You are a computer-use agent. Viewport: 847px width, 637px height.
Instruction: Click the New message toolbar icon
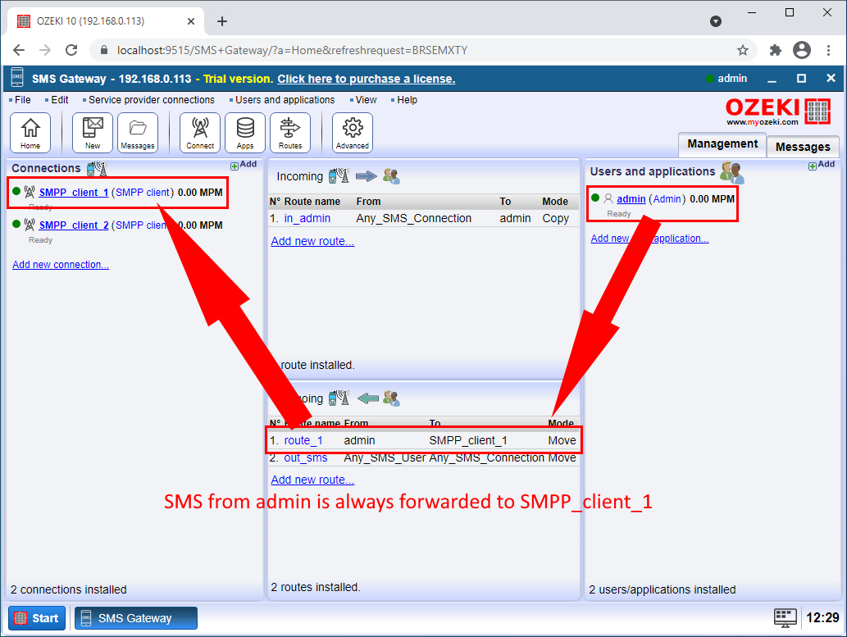point(93,133)
